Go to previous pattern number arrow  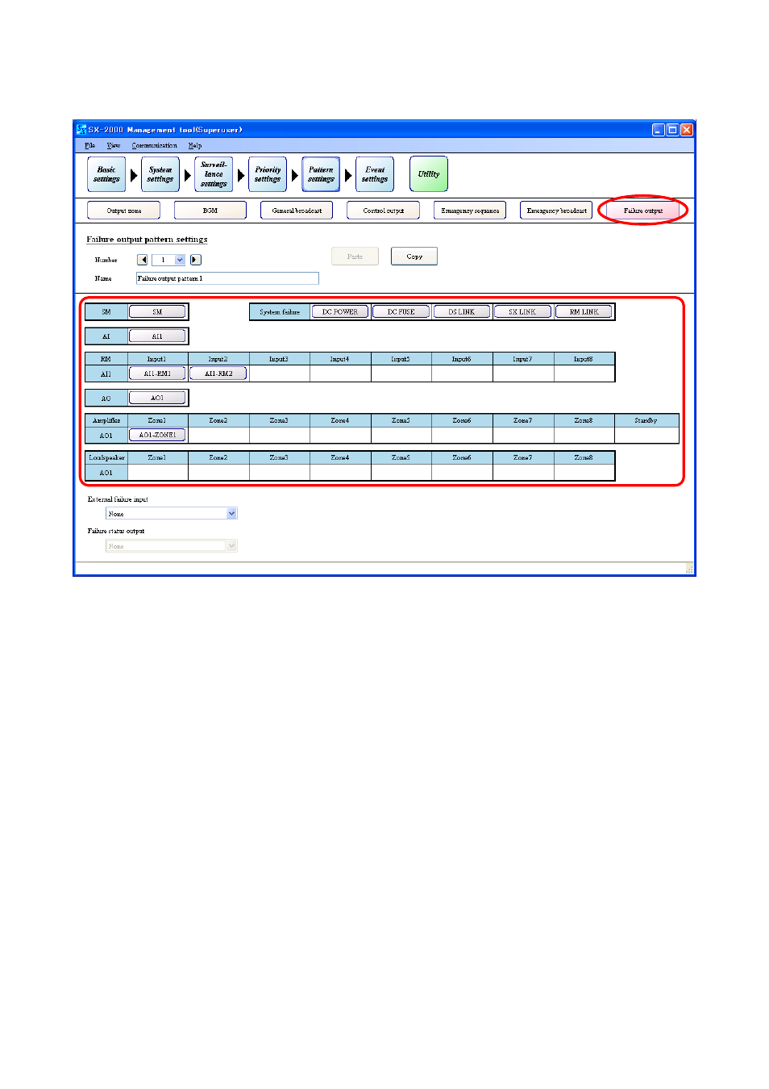tap(143, 260)
